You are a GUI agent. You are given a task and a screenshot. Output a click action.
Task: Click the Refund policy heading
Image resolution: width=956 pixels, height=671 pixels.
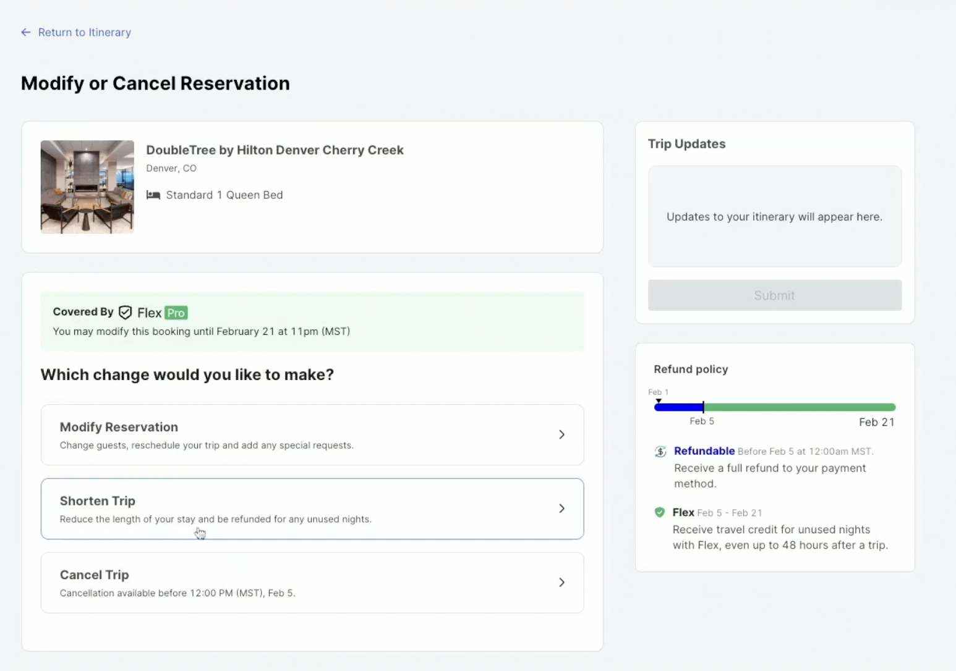(691, 369)
